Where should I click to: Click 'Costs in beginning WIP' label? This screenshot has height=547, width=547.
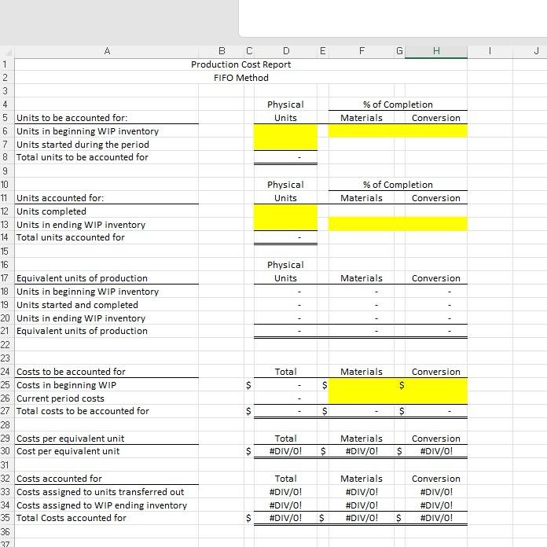[66, 385]
